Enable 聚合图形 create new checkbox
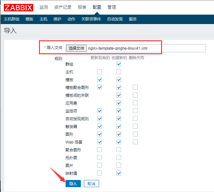Image resolution: width=214 pixels, height=192 pixels. (119, 150)
